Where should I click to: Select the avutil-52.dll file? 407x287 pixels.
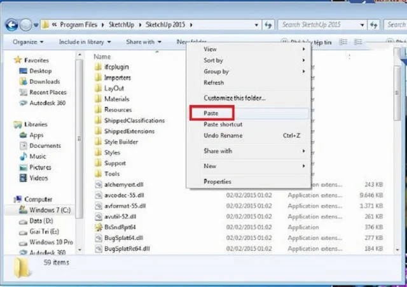120,216
